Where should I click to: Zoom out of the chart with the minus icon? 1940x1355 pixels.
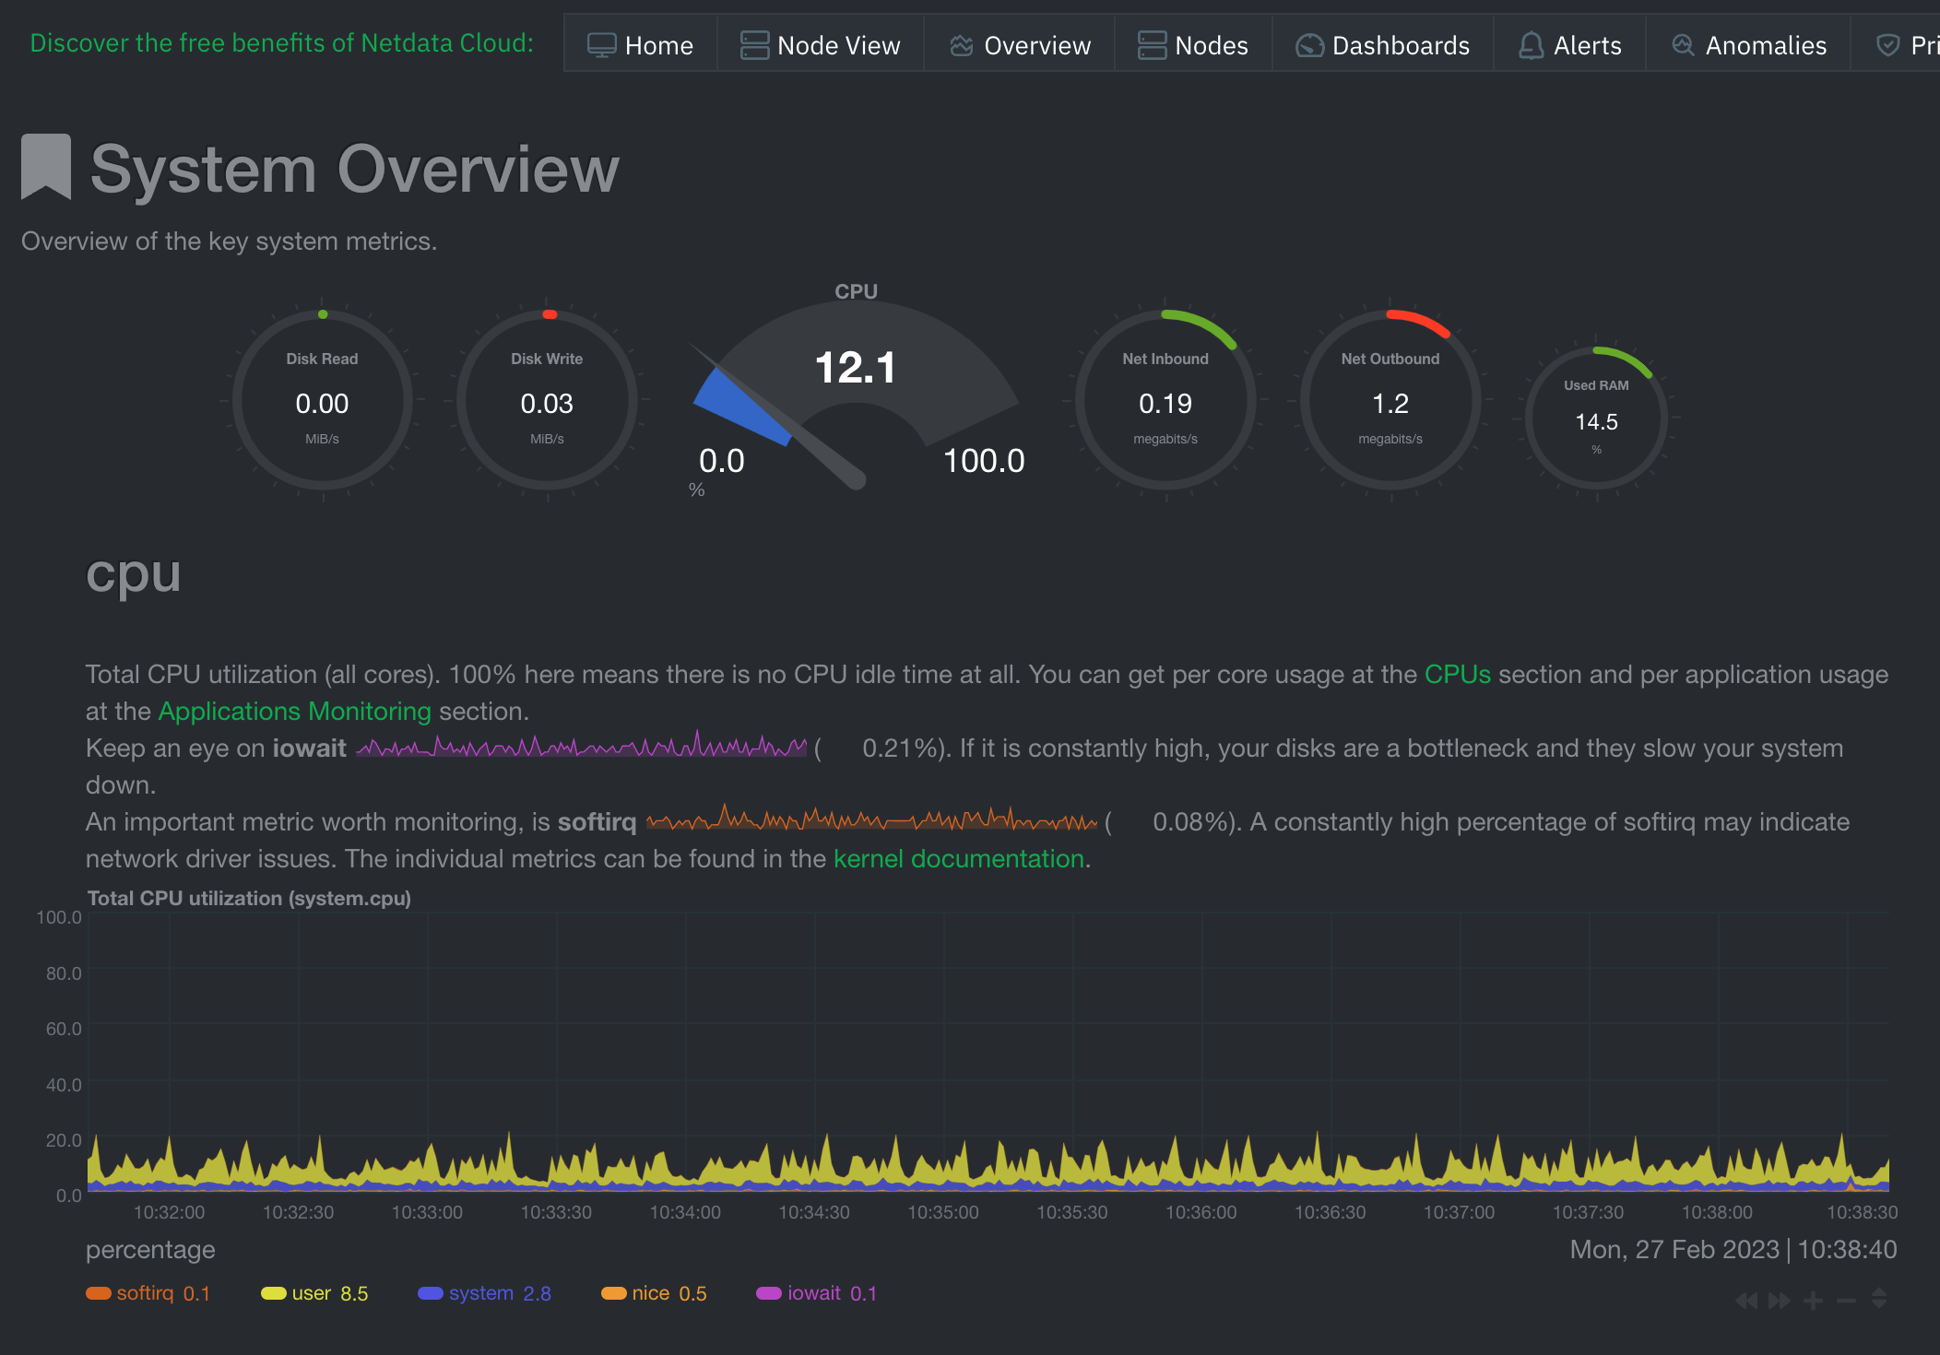(x=1848, y=1301)
